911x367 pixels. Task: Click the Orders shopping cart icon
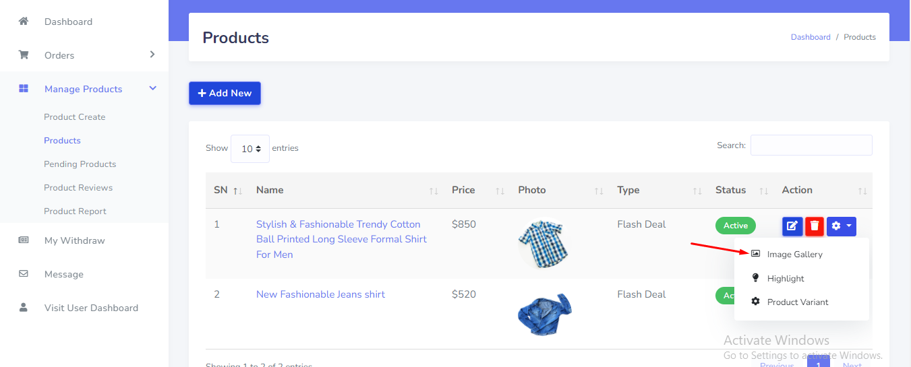(24, 55)
